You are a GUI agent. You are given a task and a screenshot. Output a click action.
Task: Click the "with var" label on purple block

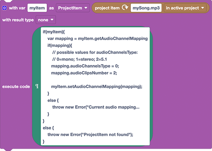coord(17,8)
